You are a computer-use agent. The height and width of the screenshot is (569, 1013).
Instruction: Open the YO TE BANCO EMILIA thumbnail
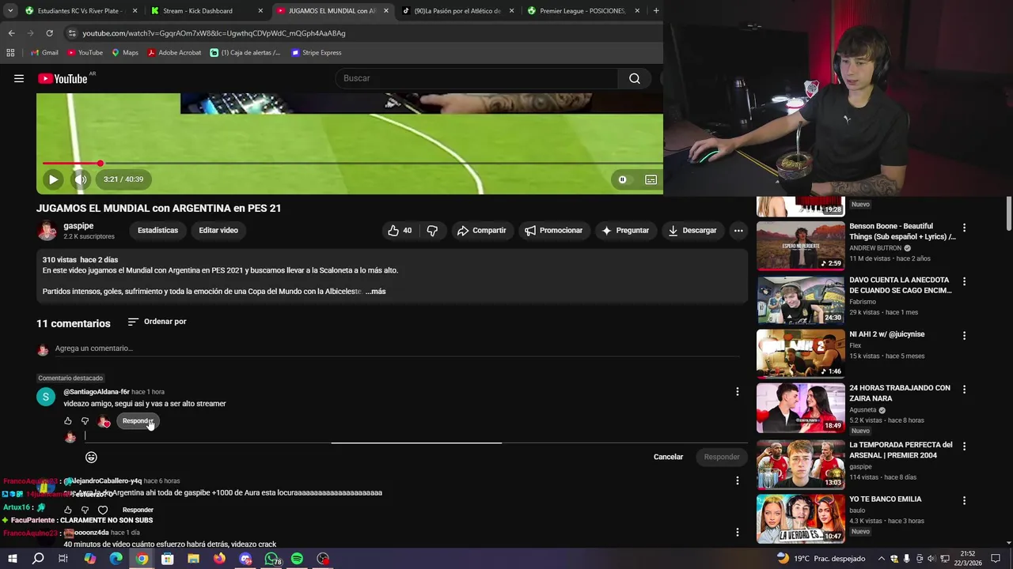click(800, 518)
